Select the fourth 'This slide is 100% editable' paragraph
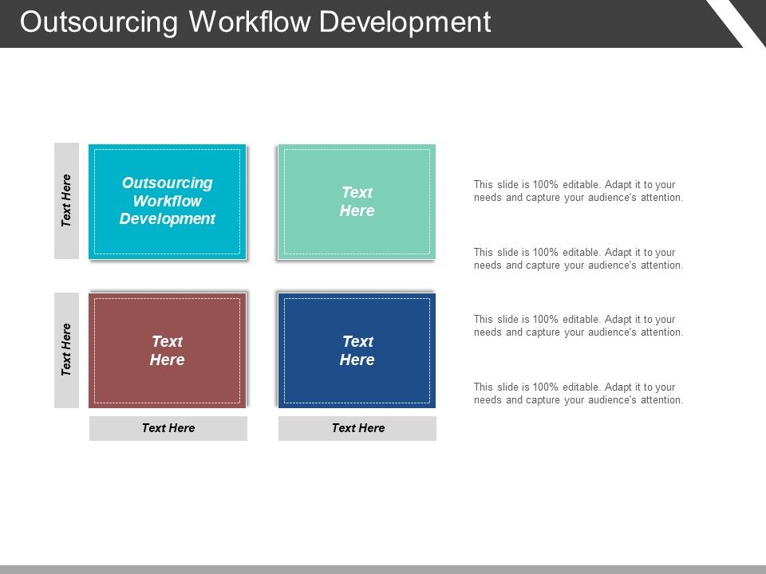The image size is (766, 574). [x=578, y=393]
